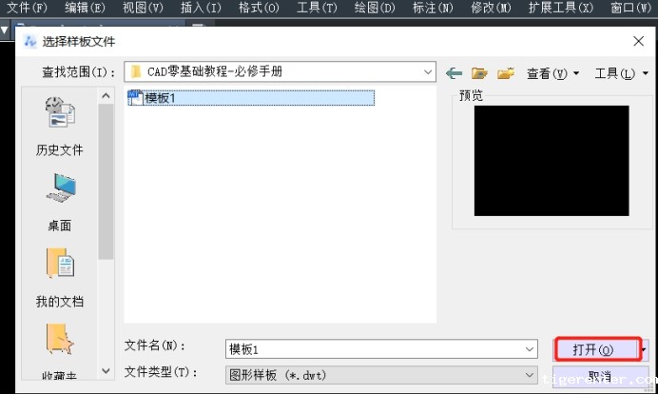The height and width of the screenshot is (395, 658).
Task: Click the up one folder level icon
Action: (x=480, y=72)
